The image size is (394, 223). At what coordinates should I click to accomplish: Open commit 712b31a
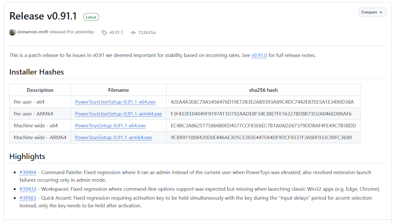coord(147,32)
